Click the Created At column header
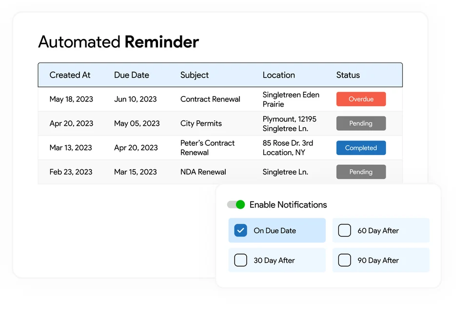Screen dimensions: 468x312 (70, 75)
